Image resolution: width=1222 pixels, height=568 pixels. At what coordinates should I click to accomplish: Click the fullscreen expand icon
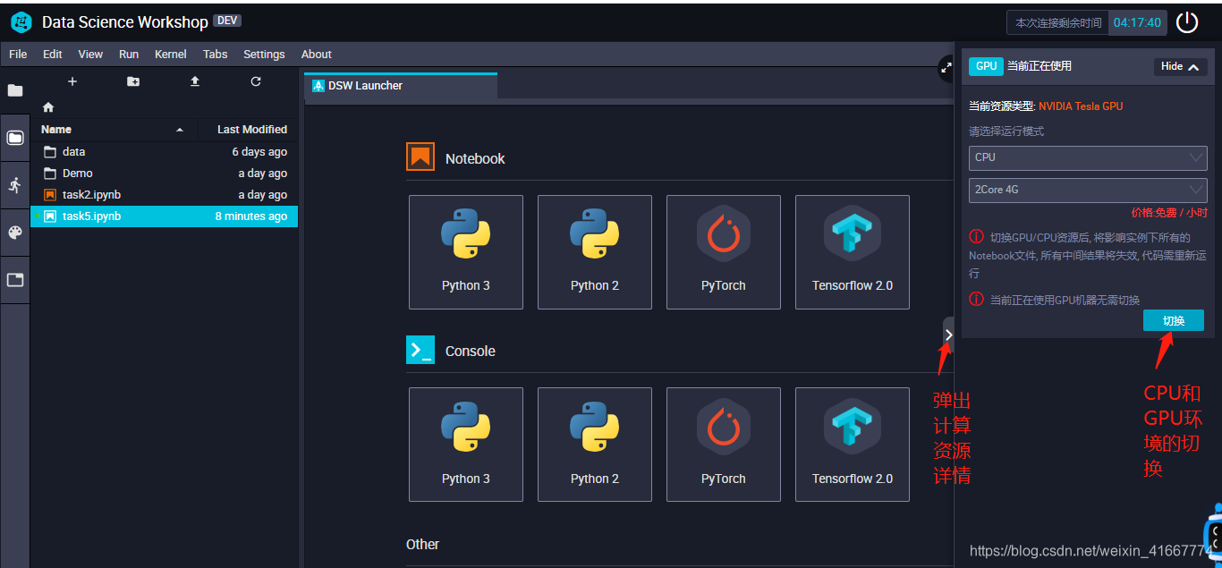[946, 68]
